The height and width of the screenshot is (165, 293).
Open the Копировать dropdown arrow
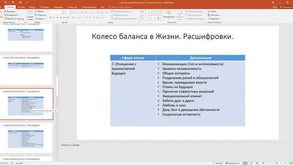[x=19, y=15]
